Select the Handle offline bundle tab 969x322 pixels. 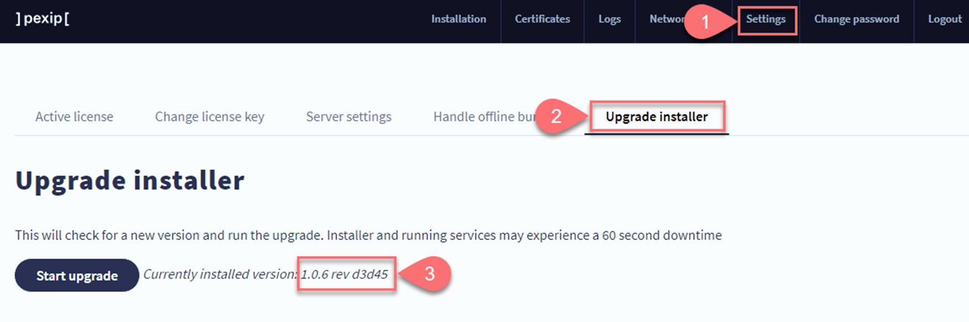[482, 116]
